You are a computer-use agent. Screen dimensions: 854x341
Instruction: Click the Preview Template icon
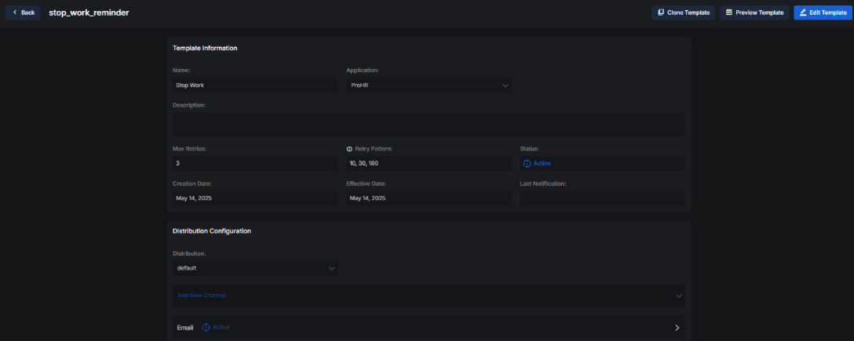[729, 13]
